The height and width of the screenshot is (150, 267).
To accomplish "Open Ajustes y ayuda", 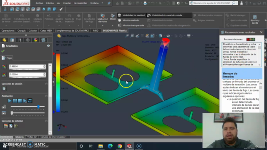I will click(x=255, y=19).
